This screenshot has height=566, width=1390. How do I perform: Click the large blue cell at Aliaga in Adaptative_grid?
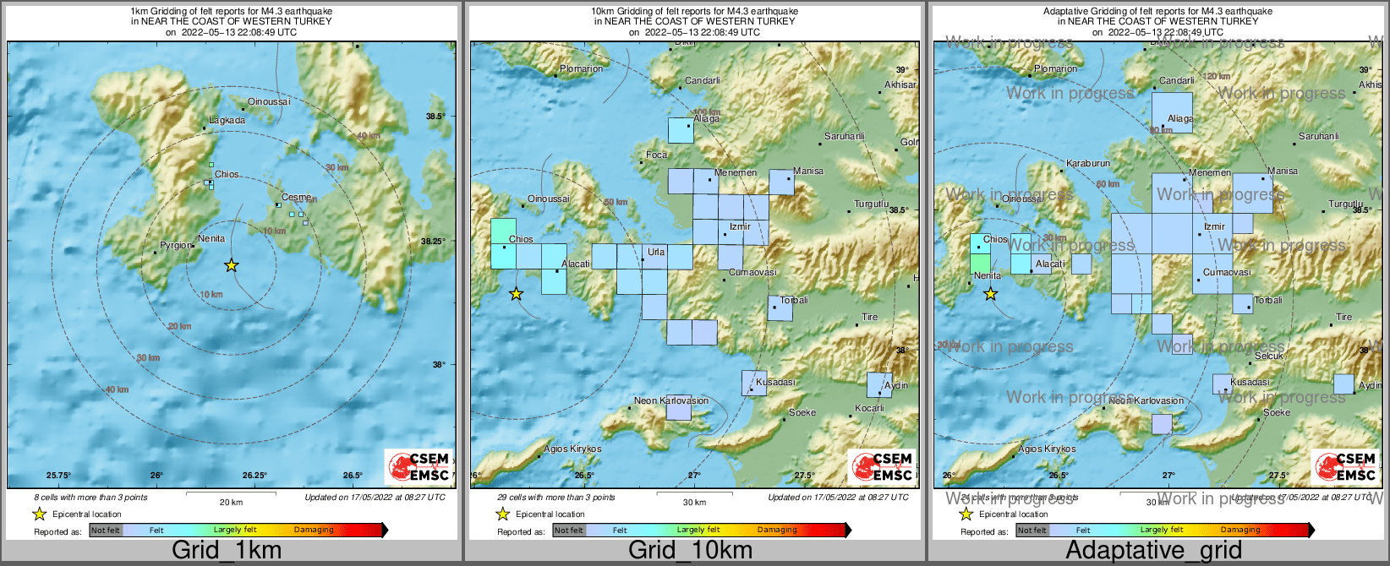coord(1172,112)
